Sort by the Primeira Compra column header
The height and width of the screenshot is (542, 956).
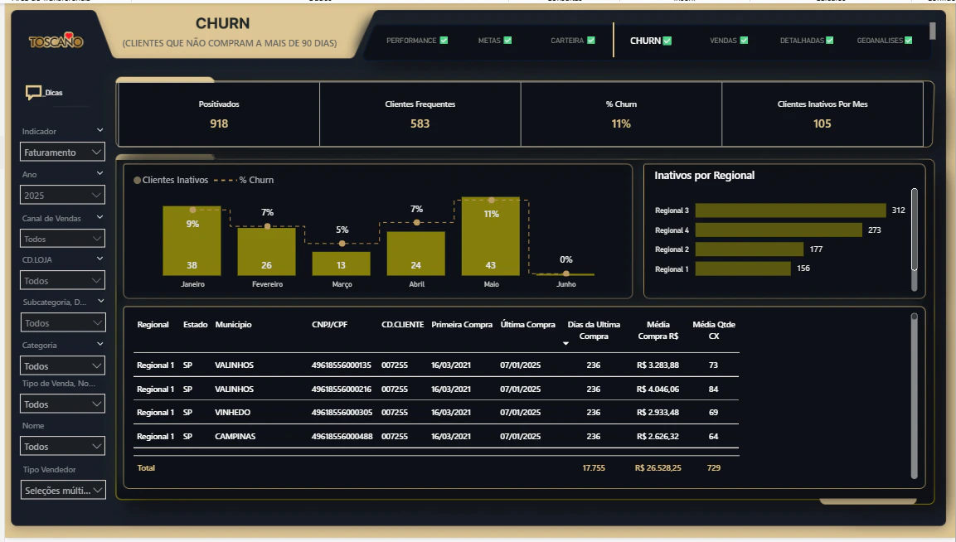coord(462,324)
